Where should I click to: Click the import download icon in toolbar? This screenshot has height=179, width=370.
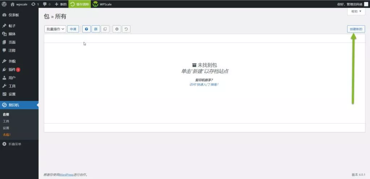point(117,29)
